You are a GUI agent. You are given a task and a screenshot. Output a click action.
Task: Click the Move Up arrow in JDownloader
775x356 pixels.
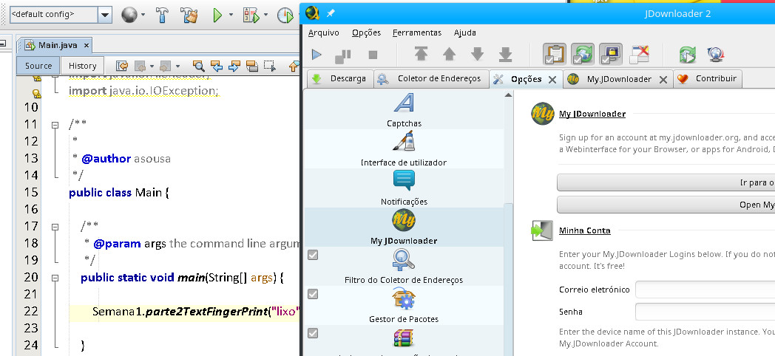point(449,54)
